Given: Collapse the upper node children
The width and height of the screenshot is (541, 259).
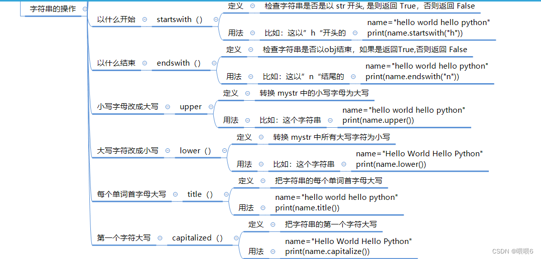Looking at the screenshot, I should point(211,107).
